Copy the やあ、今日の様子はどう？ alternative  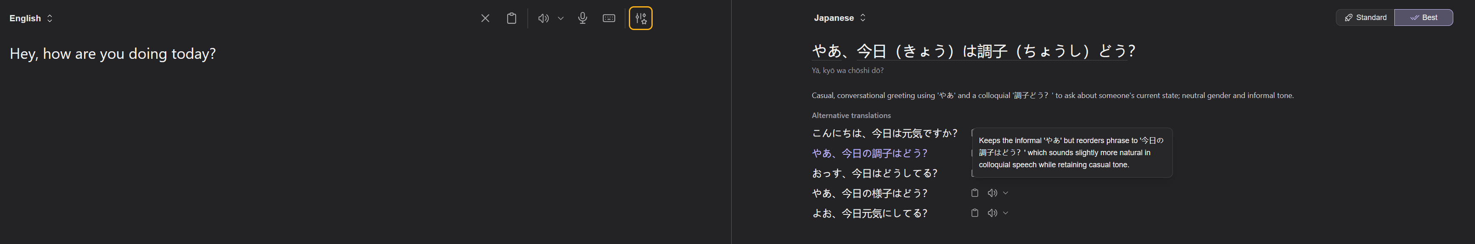pyautogui.click(x=974, y=193)
